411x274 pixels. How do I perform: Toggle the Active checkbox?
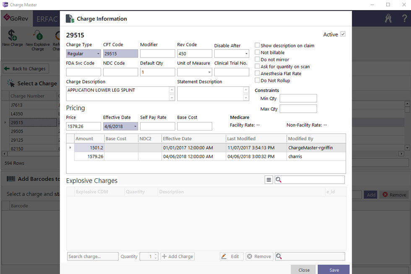click(x=343, y=34)
